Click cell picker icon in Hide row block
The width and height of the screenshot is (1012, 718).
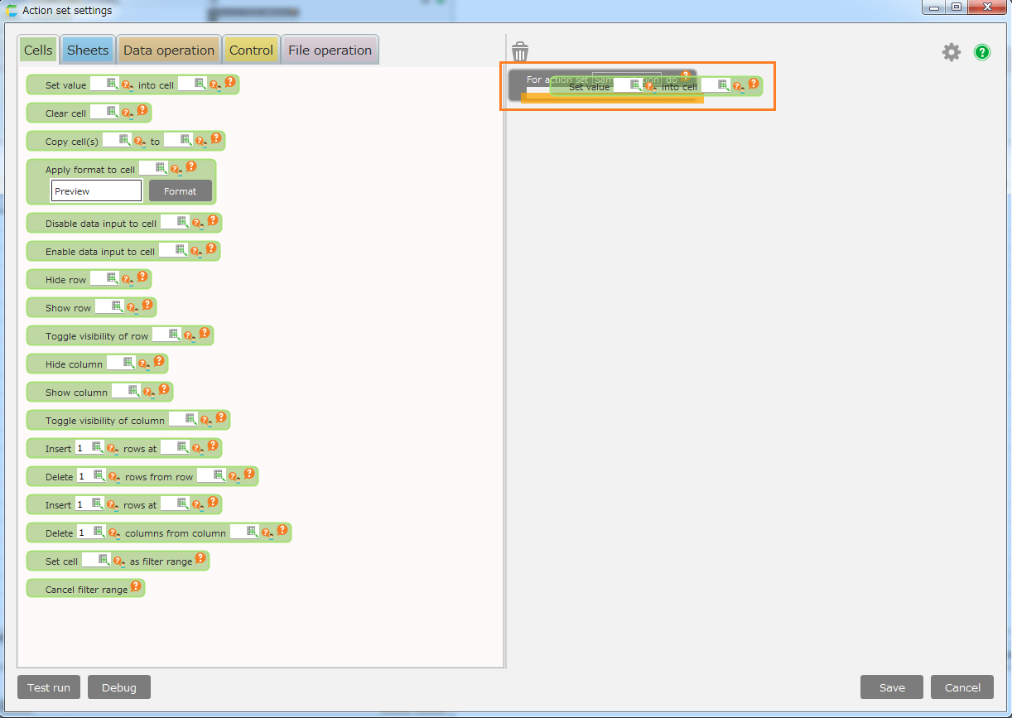[x=112, y=278]
